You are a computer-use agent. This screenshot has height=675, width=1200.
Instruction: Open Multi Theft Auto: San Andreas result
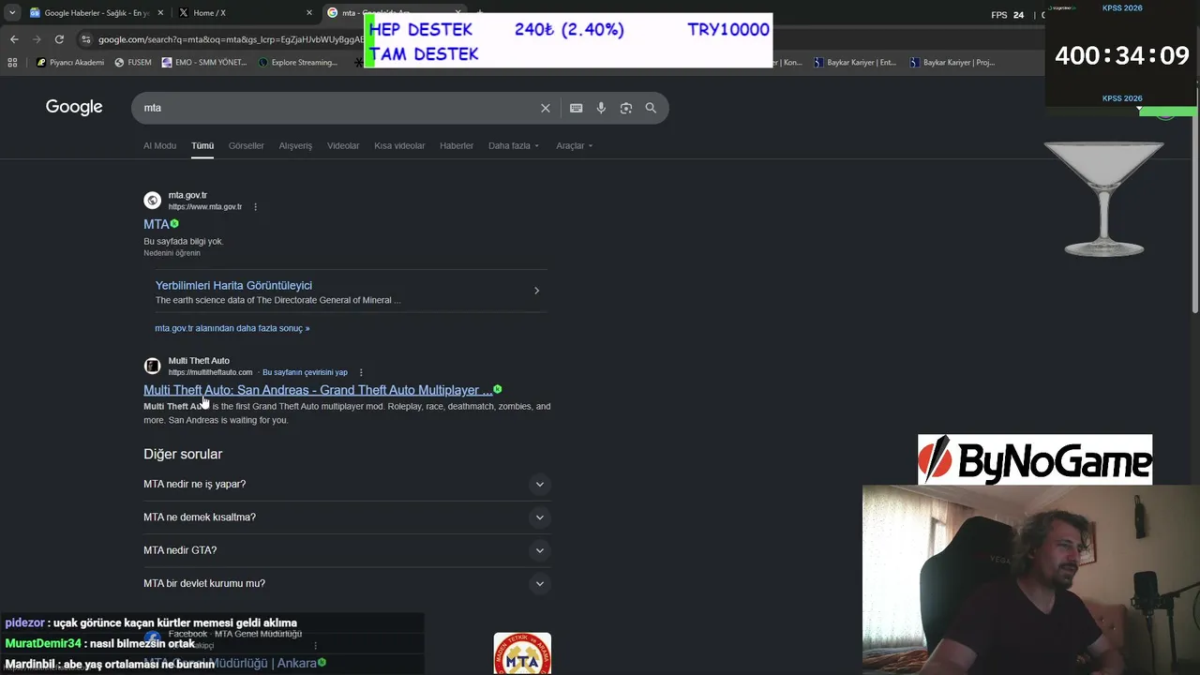[x=318, y=390]
